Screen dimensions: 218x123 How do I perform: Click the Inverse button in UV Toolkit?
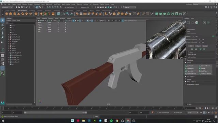pyautogui.click(x=205, y=46)
